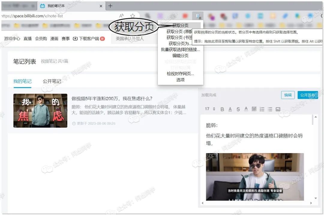Apply underline formatting in note editor
This screenshot has width=324, height=215.
pyautogui.click(x=230, y=109)
